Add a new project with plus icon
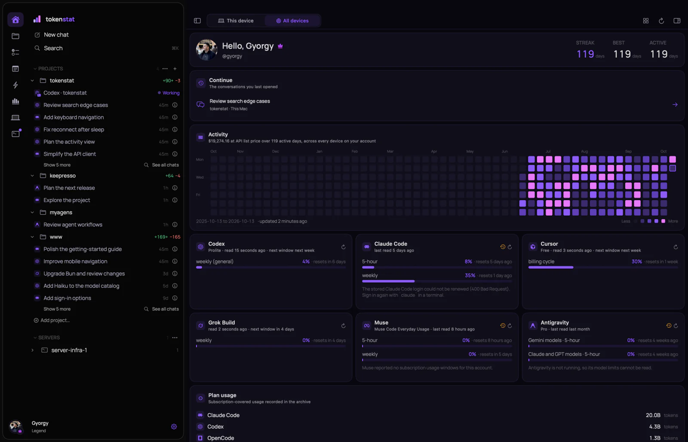 tap(175, 69)
